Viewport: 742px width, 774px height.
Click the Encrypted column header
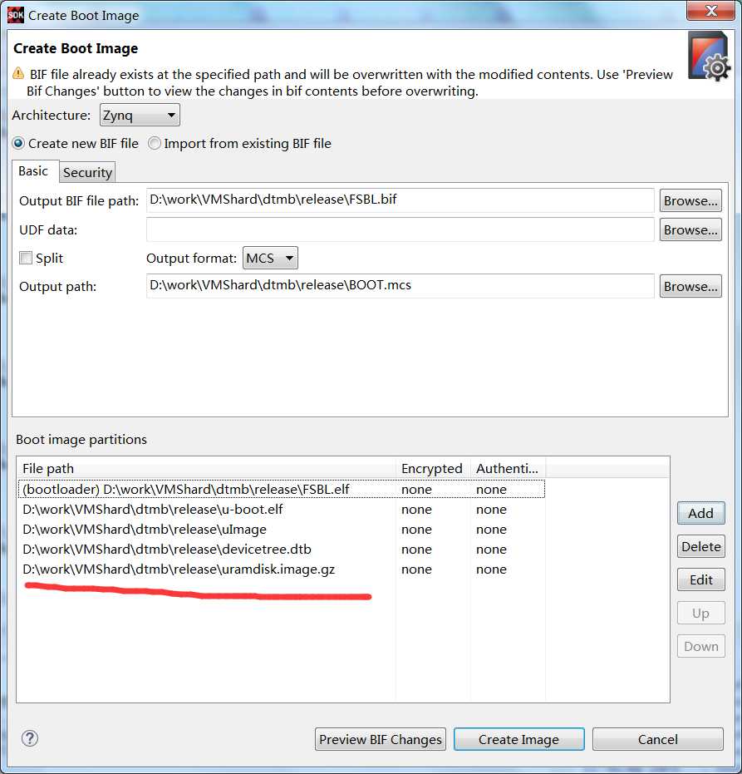click(x=433, y=468)
